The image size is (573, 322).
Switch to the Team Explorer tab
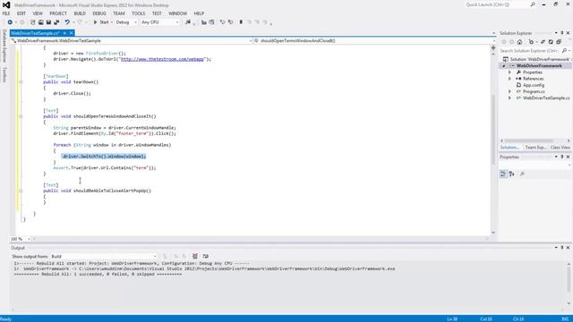[x=535, y=148]
